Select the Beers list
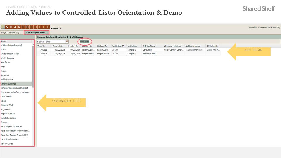This screenshot has width=281, height=158. (16, 67)
